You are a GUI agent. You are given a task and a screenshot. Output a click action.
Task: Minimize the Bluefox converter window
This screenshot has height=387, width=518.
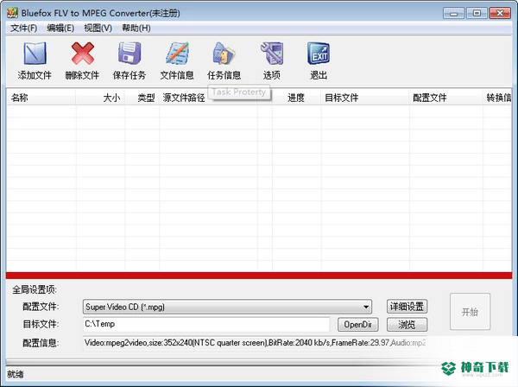(453, 13)
